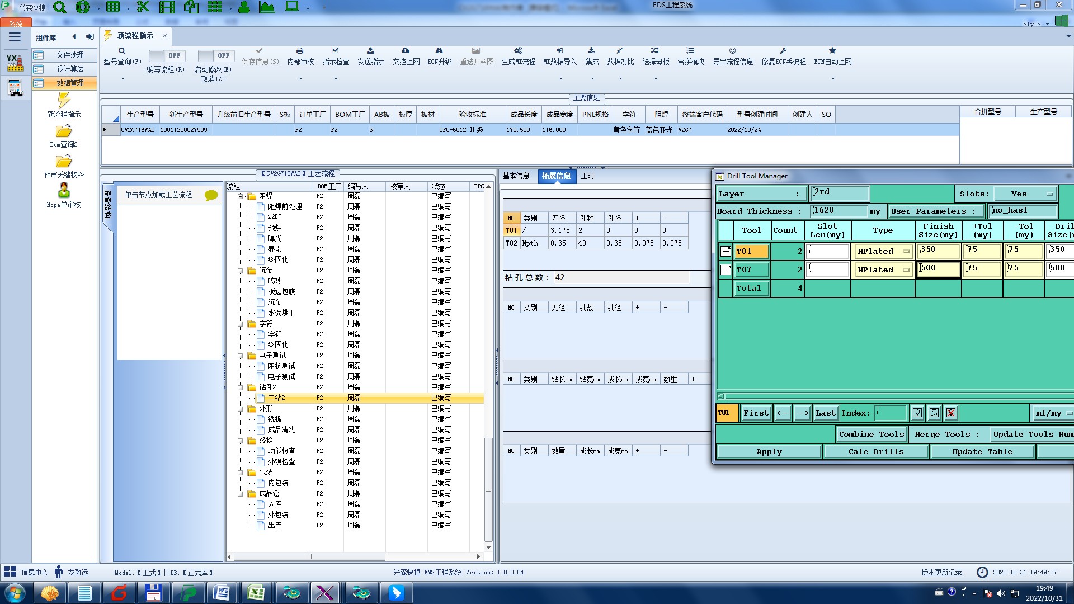
Task: Click the 修复ECN丢流程 wrench icon
Action: click(783, 51)
